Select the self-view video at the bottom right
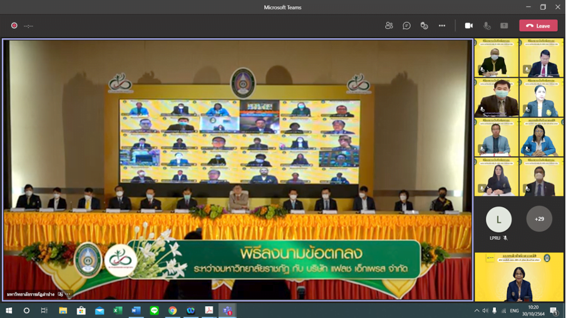The width and height of the screenshot is (566, 318). [518, 277]
